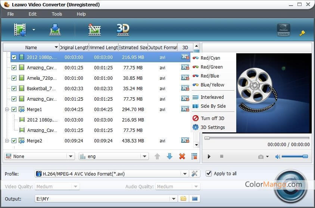
Task: Click the big Convert button
Action: pyautogui.click(x=291, y=186)
